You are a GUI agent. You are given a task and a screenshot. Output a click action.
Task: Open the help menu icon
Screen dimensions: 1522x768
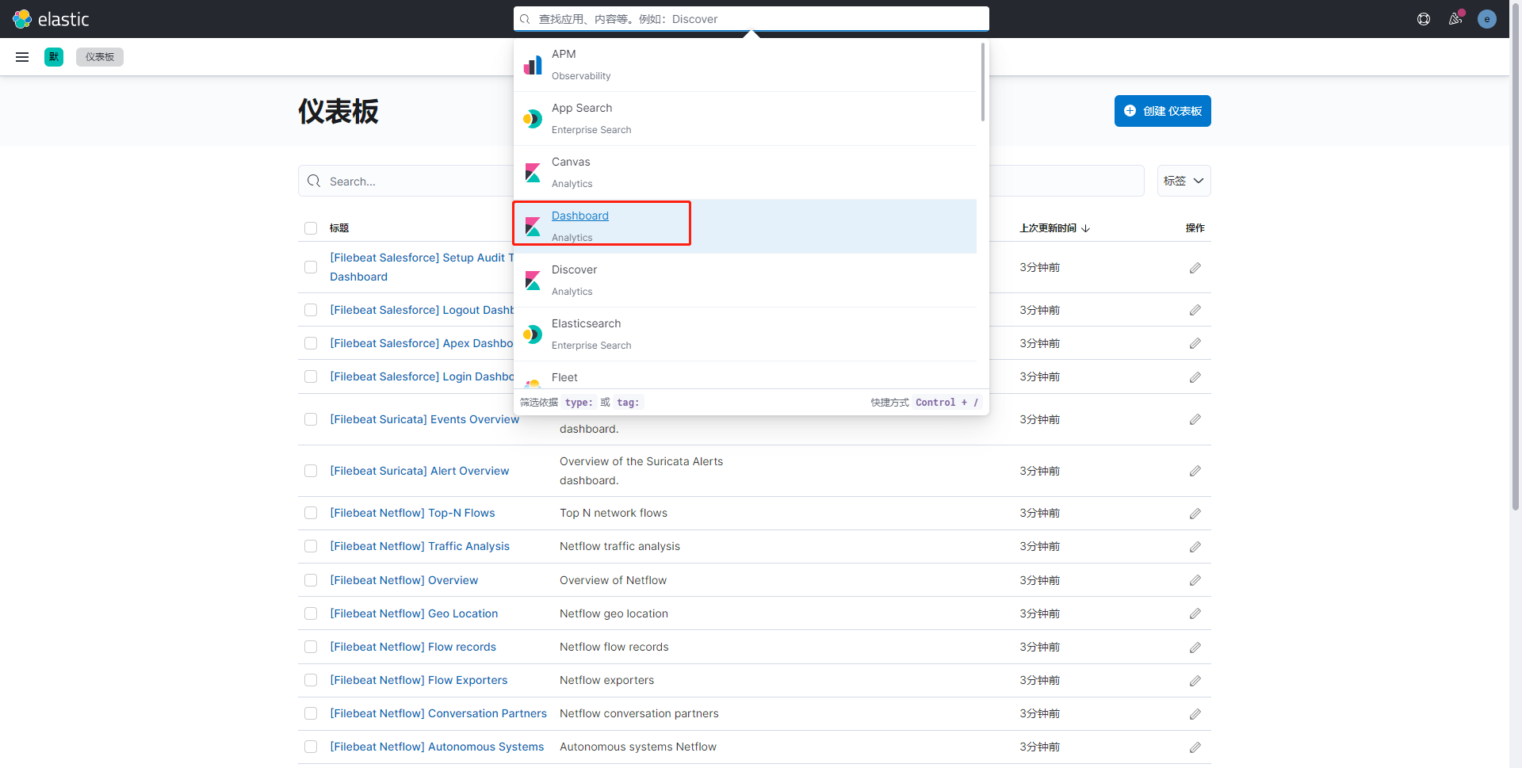1424,19
